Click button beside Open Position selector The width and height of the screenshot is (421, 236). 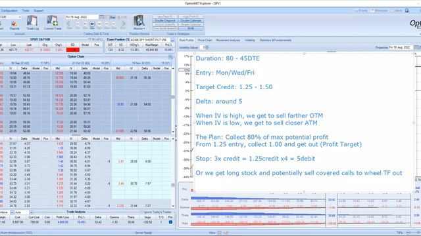[x=172, y=40]
